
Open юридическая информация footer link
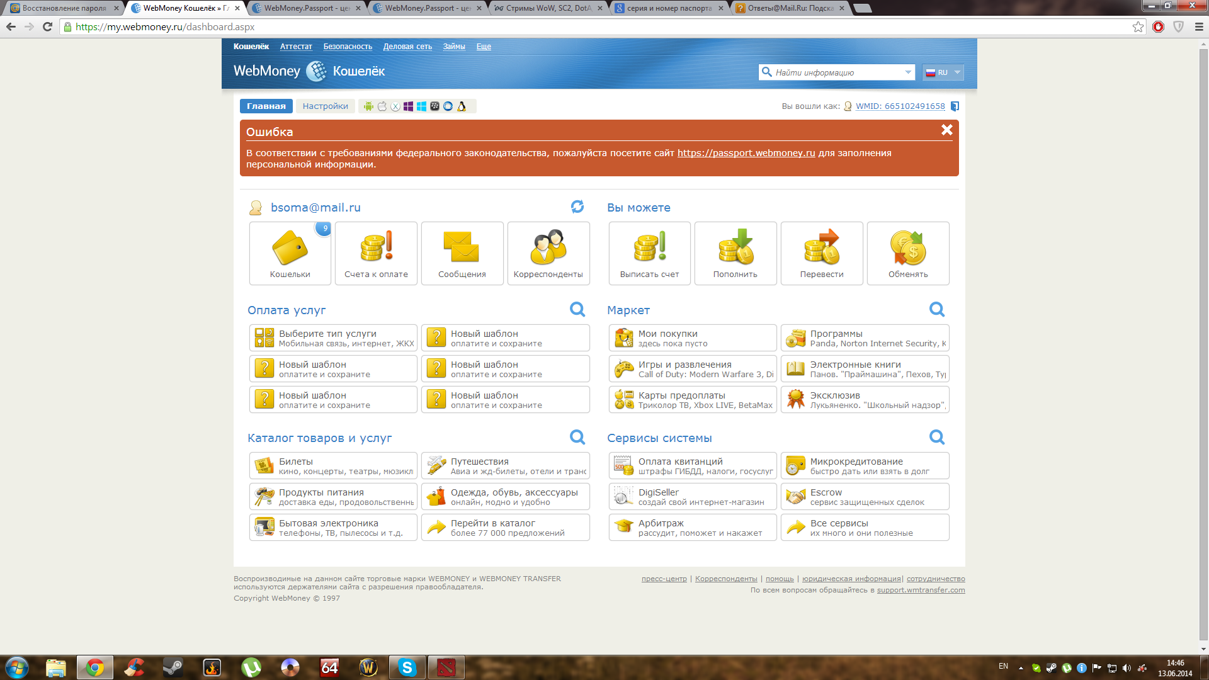click(x=851, y=579)
